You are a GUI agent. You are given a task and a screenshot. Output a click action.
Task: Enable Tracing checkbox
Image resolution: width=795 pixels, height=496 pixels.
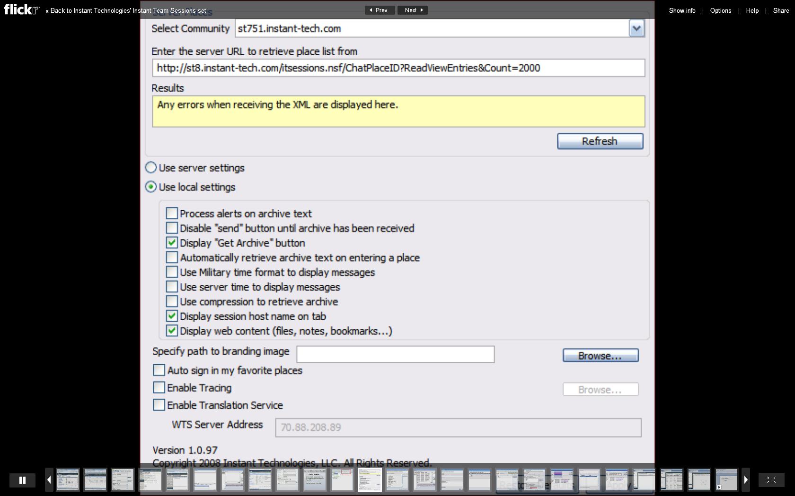pos(159,387)
